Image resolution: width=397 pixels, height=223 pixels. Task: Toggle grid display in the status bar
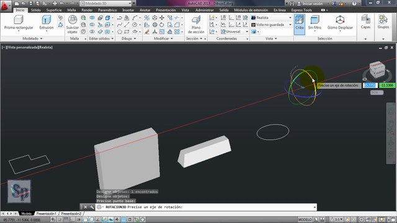click(x=66, y=220)
